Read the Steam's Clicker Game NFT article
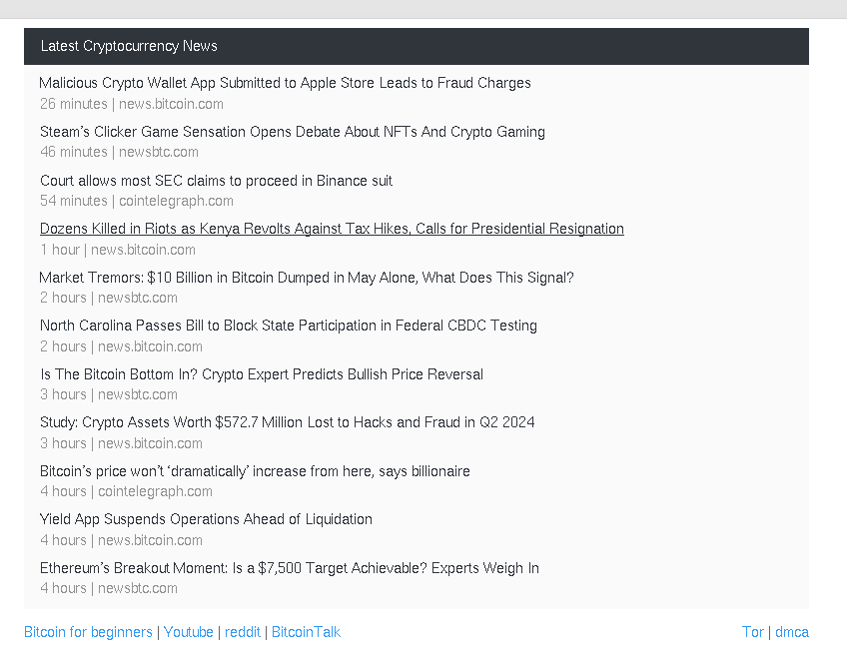Image resolution: width=847 pixels, height=666 pixels. click(x=292, y=132)
